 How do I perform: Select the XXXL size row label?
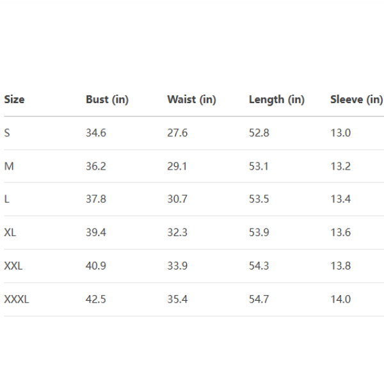(x=17, y=299)
